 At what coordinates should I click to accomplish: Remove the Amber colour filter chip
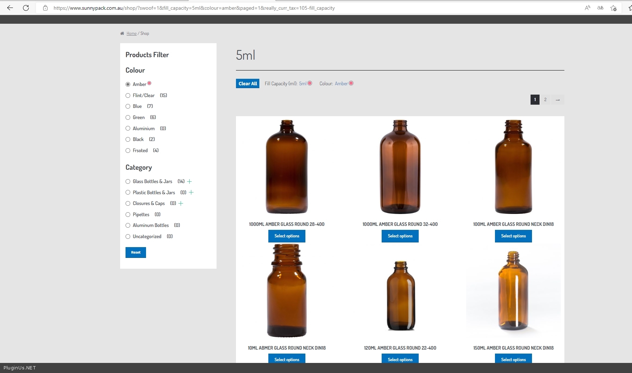coord(351,83)
